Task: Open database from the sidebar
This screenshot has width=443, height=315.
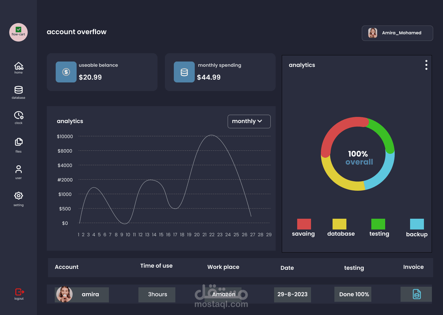Action: pyautogui.click(x=18, y=92)
